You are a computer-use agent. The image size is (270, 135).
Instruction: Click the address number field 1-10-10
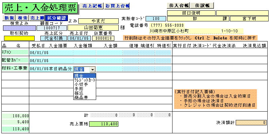point(232,31)
